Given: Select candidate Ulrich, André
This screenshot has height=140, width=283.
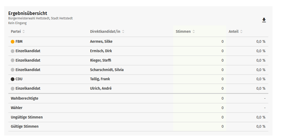Looking at the screenshot, I should click(101, 88).
